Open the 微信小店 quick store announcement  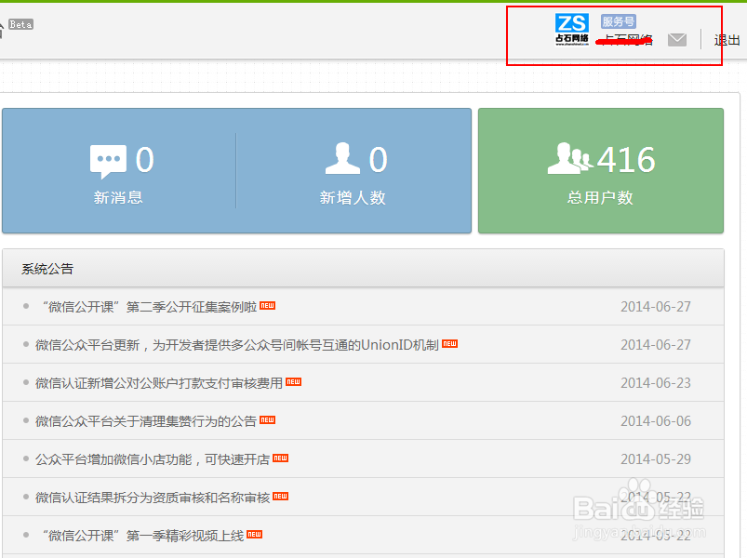tap(153, 458)
